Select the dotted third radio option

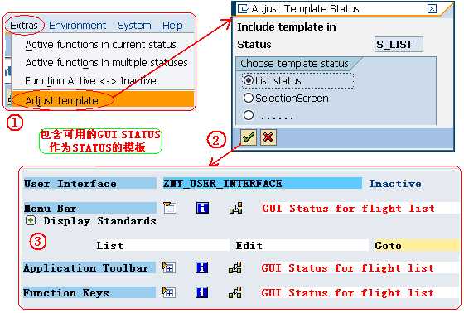(x=248, y=115)
